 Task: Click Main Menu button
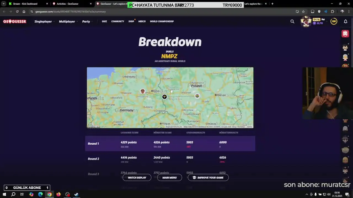tap(169, 178)
